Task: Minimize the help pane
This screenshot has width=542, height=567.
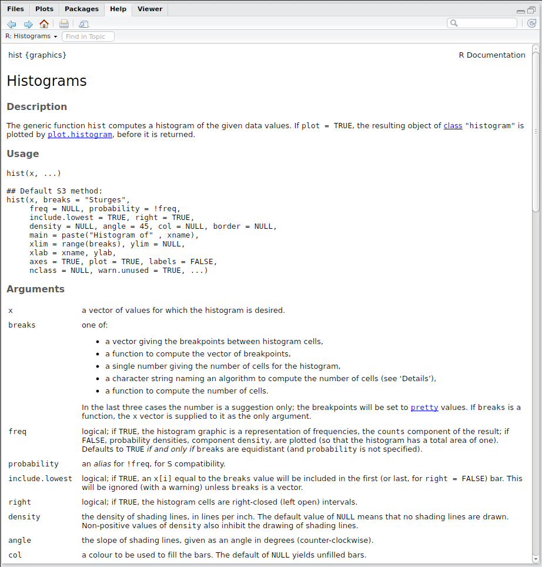Action: click(521, 11)
